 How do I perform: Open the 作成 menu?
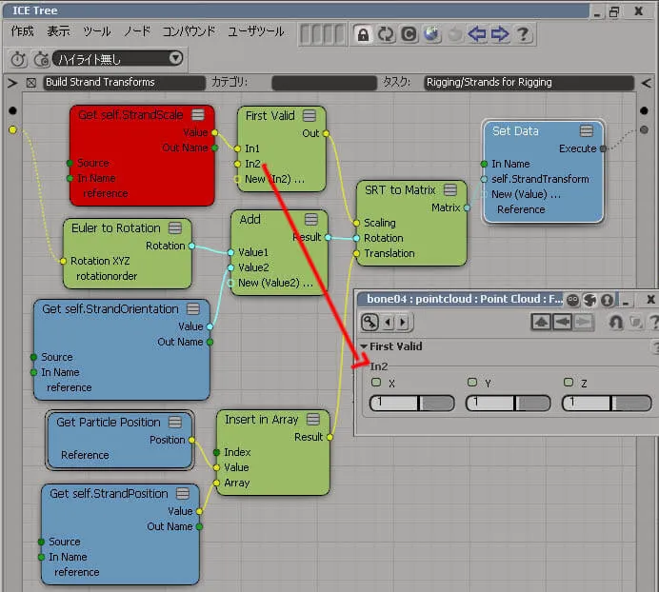(x=22, y=31)
